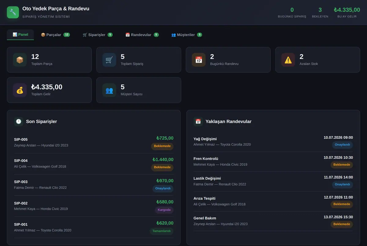
Task: Click the shopping cart icon on Toplam Sipariş card
Action: coord(109,60)
